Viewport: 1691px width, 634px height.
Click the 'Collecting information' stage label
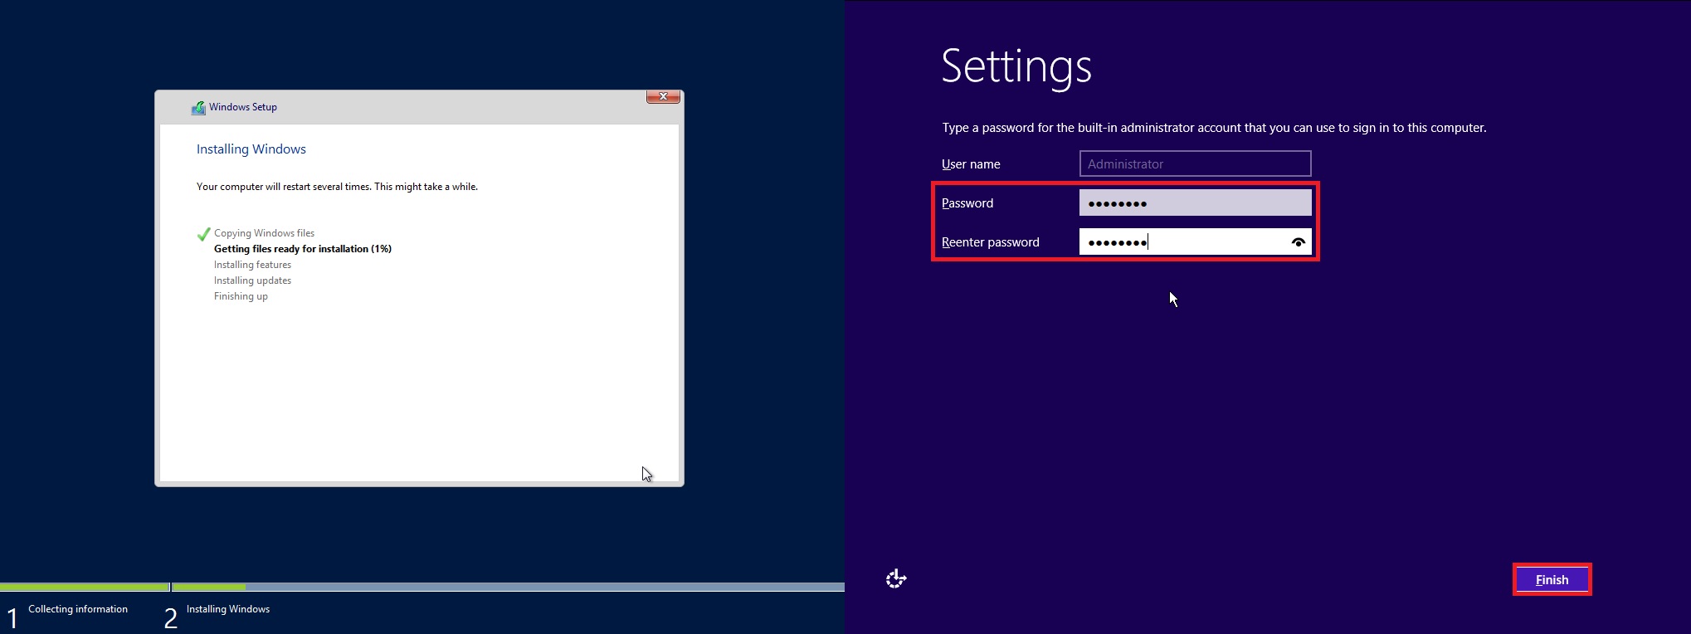[78, 609]
